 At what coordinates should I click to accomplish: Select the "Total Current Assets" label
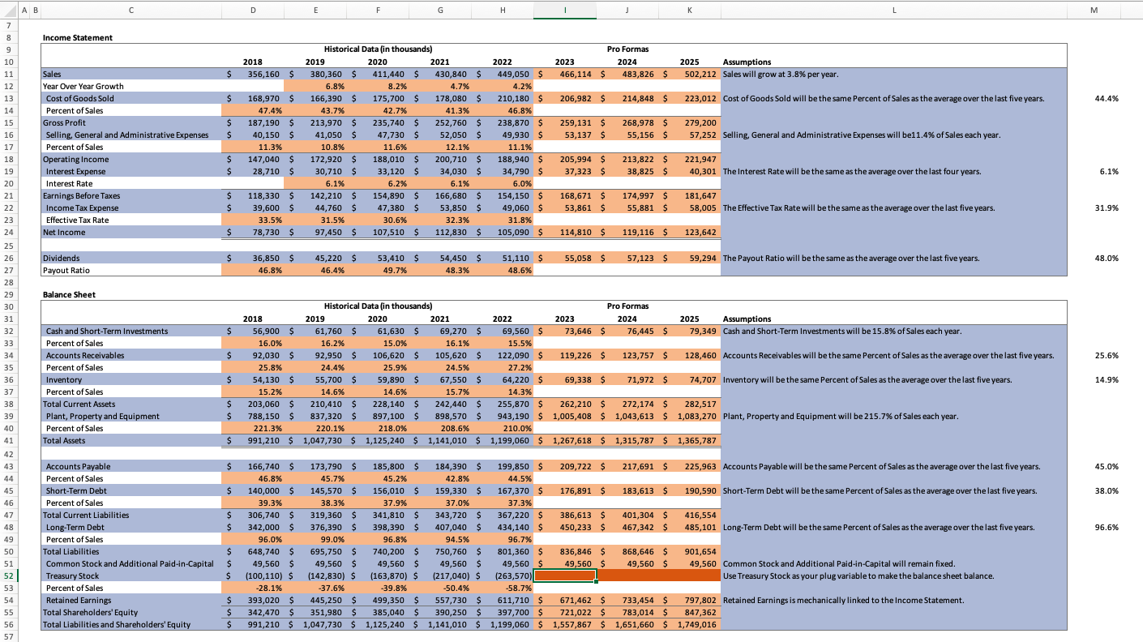[x=79, y=404]
